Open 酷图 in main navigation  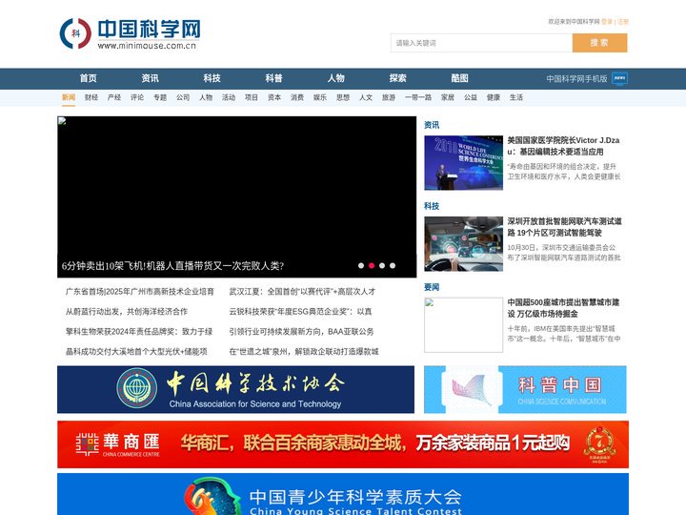tap(460, 78)
